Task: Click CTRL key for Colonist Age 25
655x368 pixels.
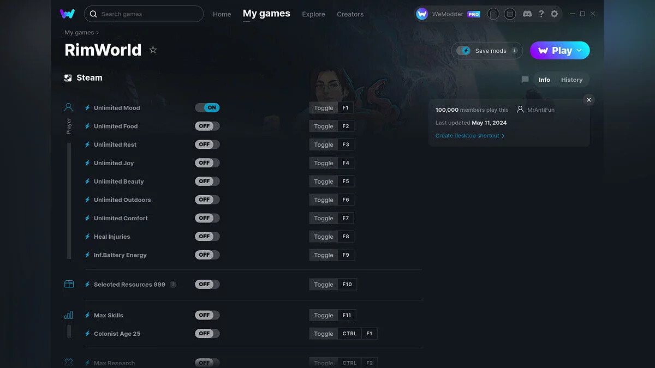Action: point(349,334)
